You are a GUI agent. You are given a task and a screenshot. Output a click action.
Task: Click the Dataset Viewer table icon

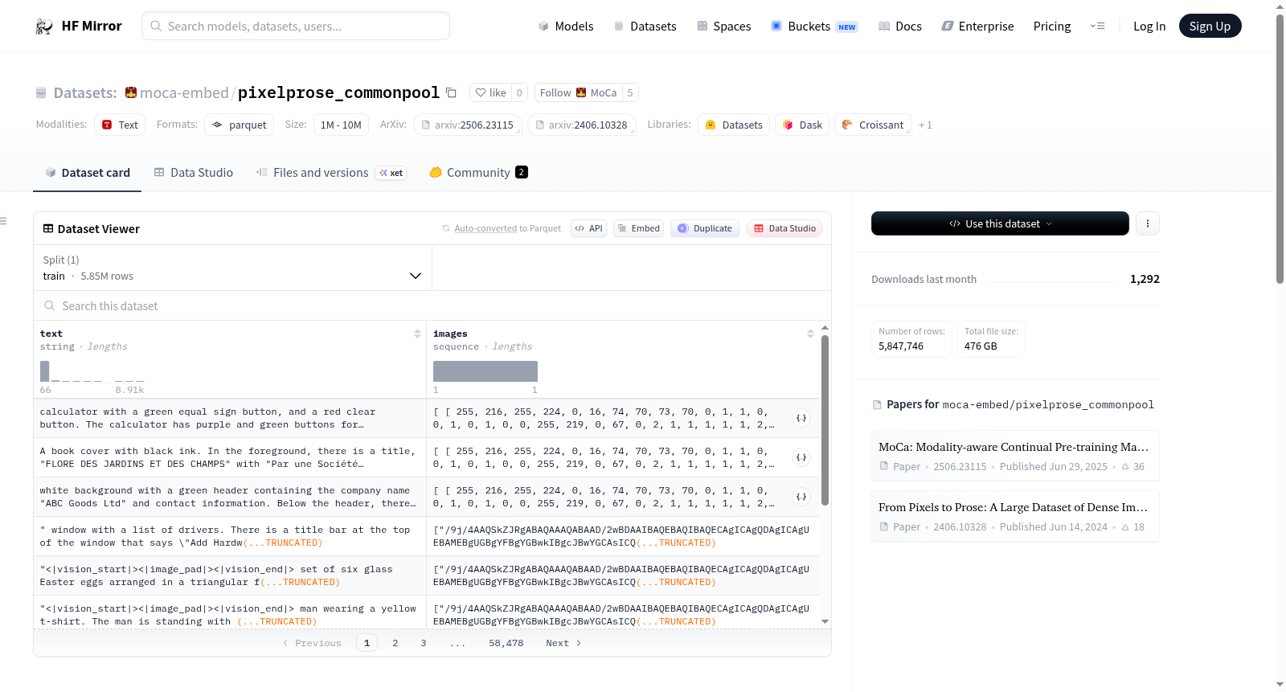point(48,229)
